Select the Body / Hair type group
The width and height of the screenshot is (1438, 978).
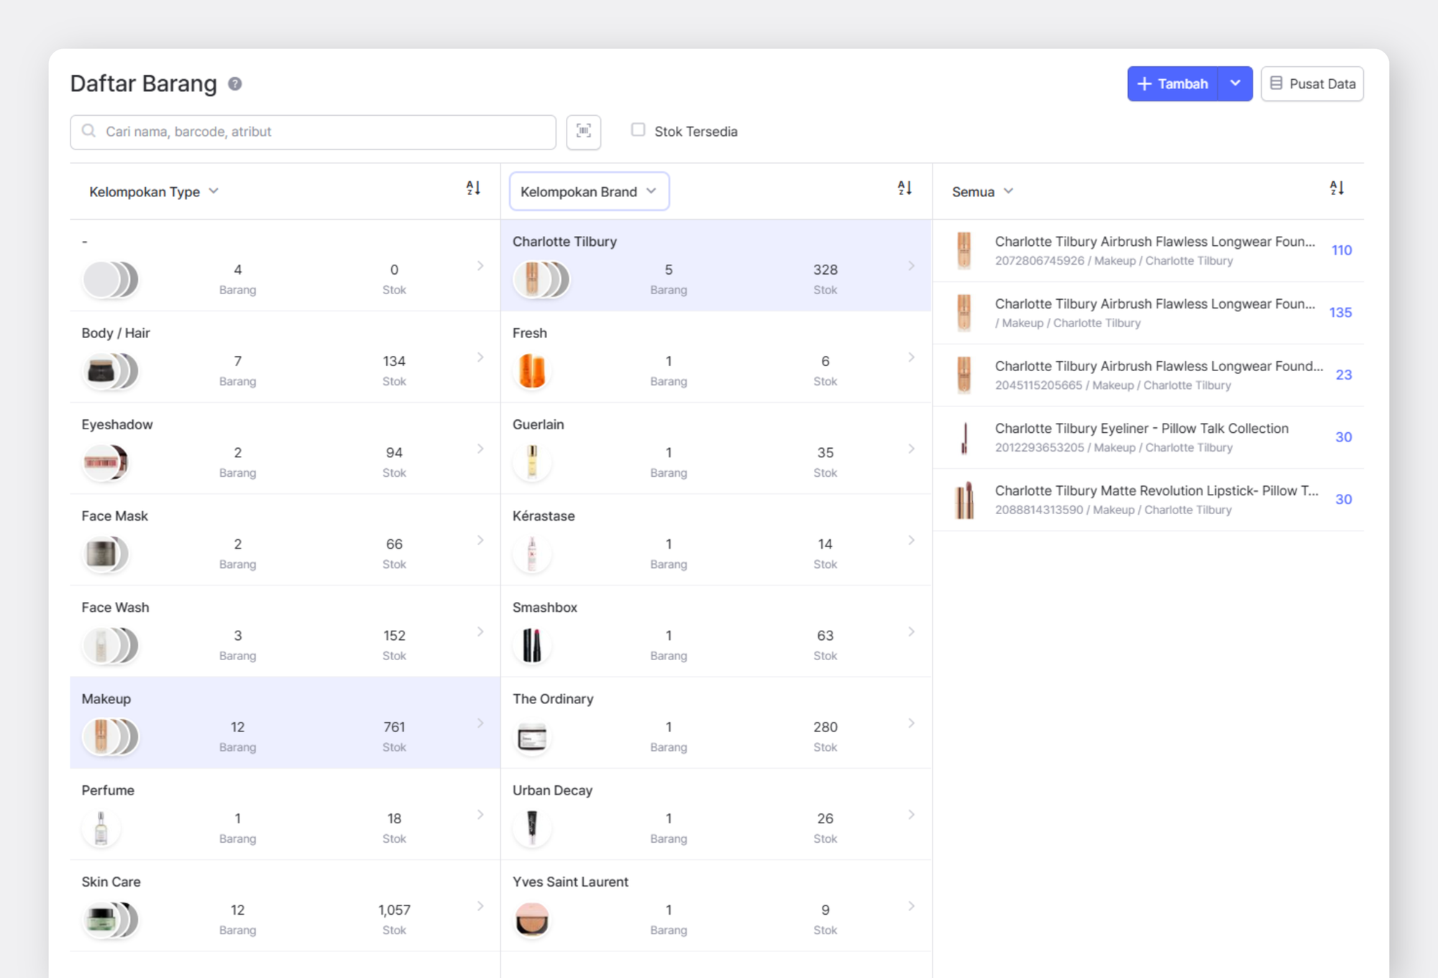pyautogui.click(x=285, y=357)
